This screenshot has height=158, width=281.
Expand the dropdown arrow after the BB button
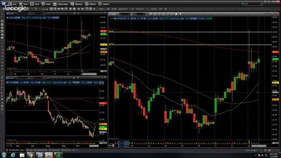tap(170, 9)
